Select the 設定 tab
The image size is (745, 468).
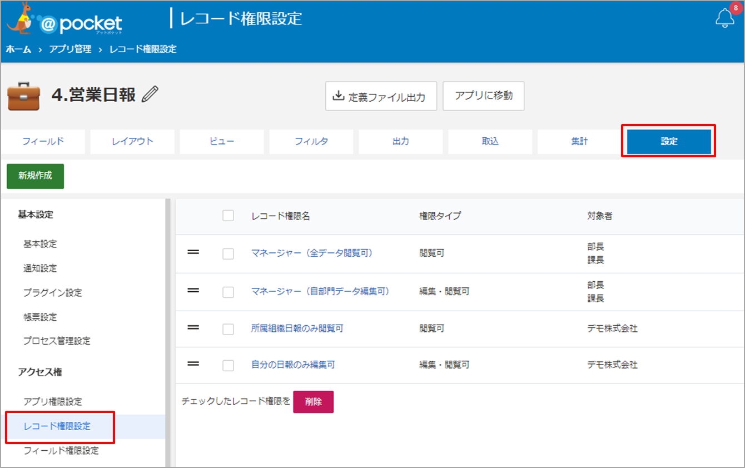(x=669, y=142)
